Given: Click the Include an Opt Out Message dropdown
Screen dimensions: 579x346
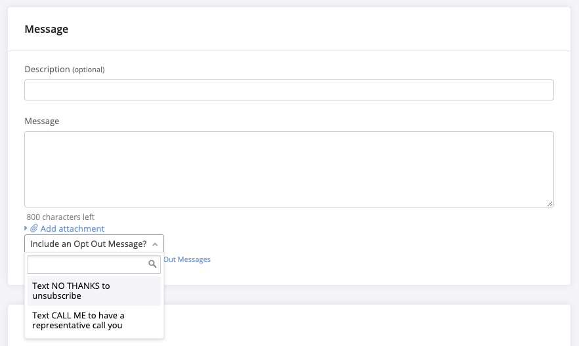Looking at the screenshot, I should [89, 244].
